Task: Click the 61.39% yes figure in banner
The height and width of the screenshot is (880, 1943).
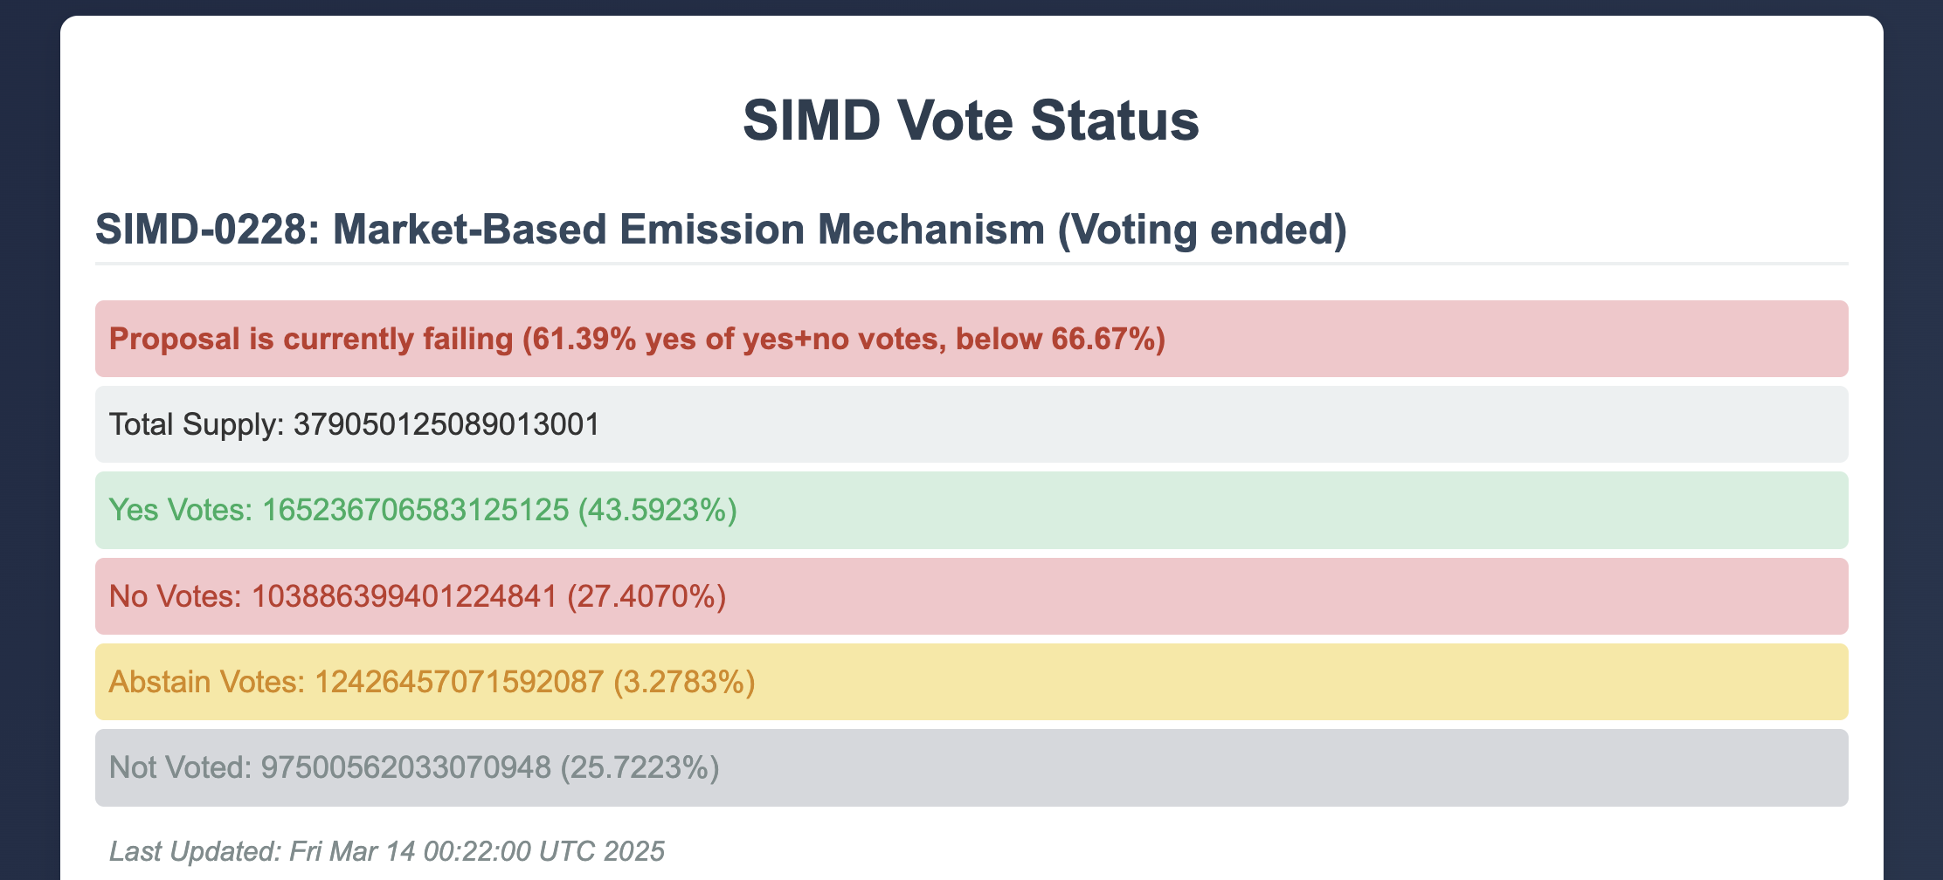Action: tap(582, 339)
